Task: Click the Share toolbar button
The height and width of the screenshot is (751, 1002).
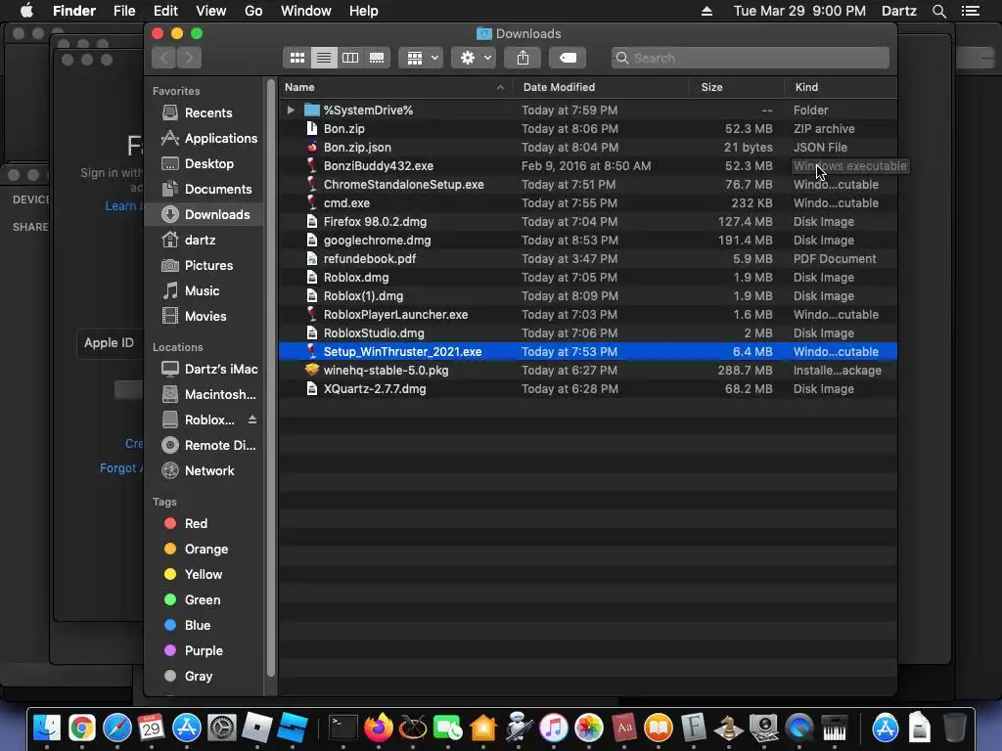Action: [x=523, y=58]
